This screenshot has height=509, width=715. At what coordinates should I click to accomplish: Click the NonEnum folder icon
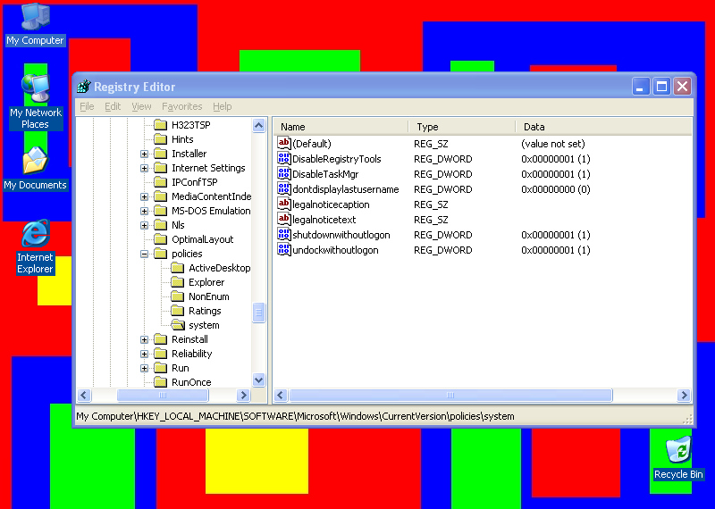(177, 296)
